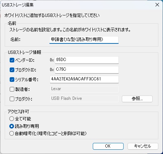Click the 製造者 label text
163x154 pixels.
[22, 89]
